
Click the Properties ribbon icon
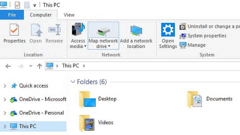(14, 30)
